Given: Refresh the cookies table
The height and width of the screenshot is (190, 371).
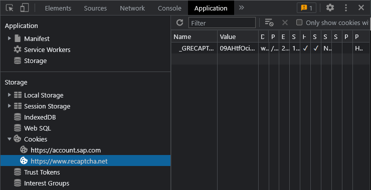Looking at the screenshot, I should coord(180,22).
